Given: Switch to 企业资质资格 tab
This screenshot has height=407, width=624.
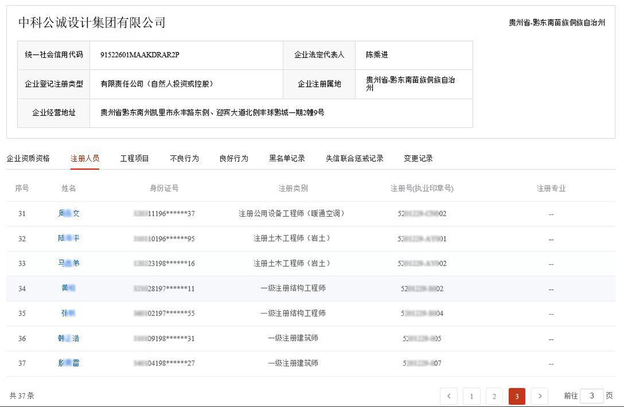Looking at the screenshot, I should click(x=28, y=158).
